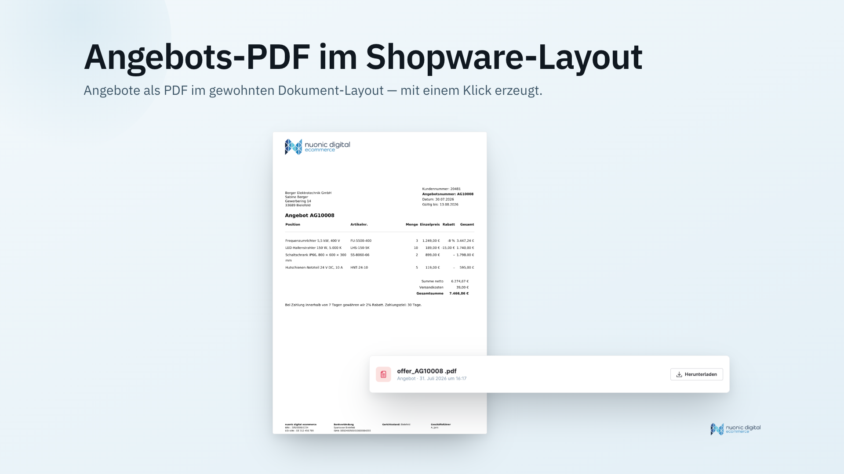Click the payment note 'Bei Zahlung innerhalb von 7 Tagen'
This screenshot has height=474, width=844.
(312, 305)
